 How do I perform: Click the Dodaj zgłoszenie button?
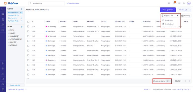coord(168,10)
